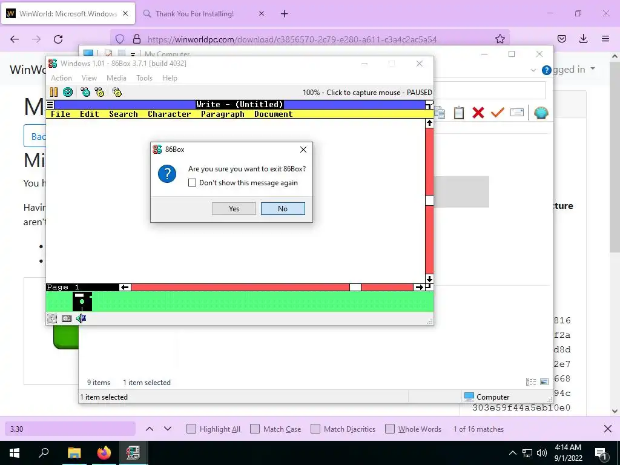Reload the current web page
The width and height of the screenshot is (620, 465).
point(58,39)
